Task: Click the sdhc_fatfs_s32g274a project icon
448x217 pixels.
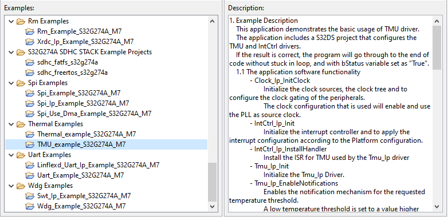Action: point(30,62)
